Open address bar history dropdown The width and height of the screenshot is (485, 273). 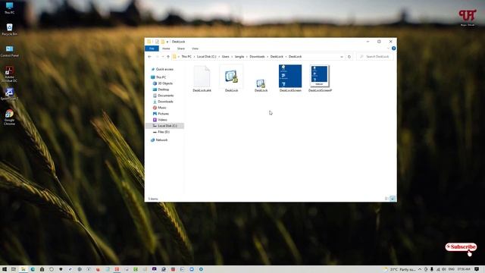pyautogui.click(x=342, y=57)
